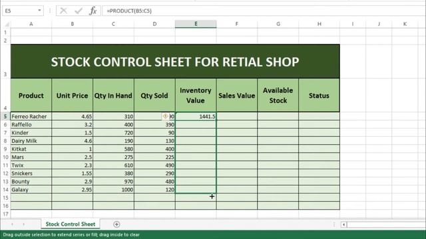This screenshot has width=426, height=239.
Task: Click the Unit Price header cell
Action: tap(73, 96)
